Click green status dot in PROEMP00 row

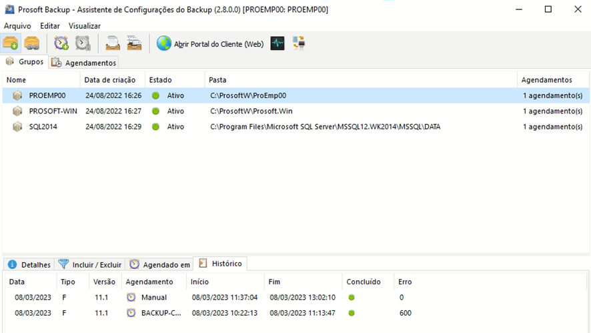point(155,96)
